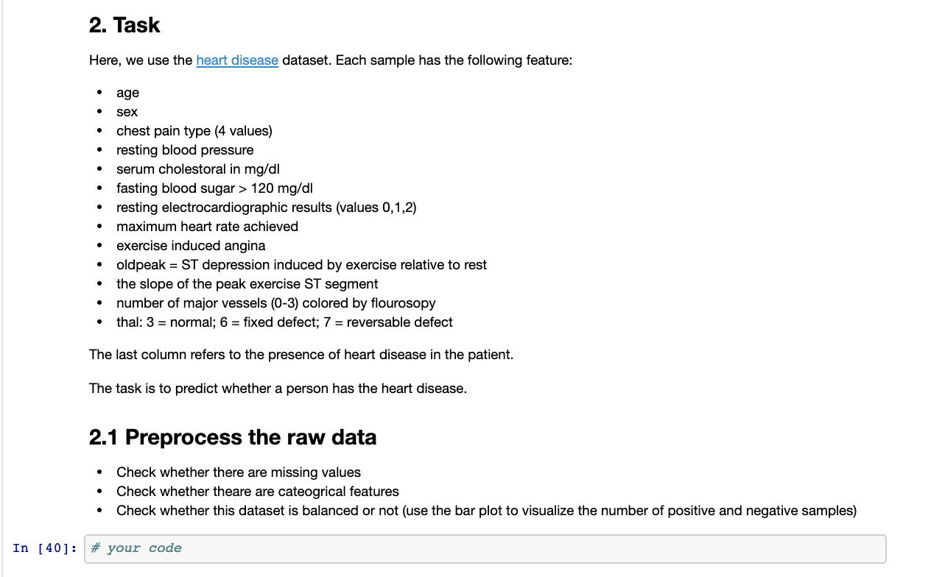
Task: Click the 'number of major vessels' bullet
Action: coord(275,302)
